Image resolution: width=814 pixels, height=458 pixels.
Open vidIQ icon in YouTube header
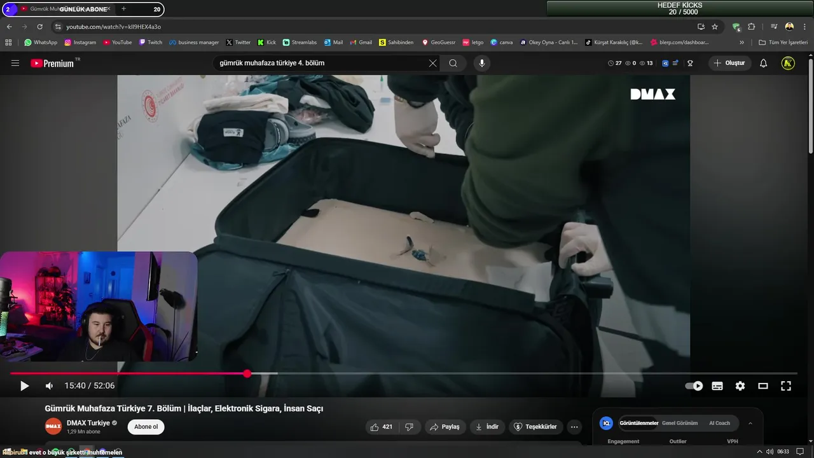665,63
